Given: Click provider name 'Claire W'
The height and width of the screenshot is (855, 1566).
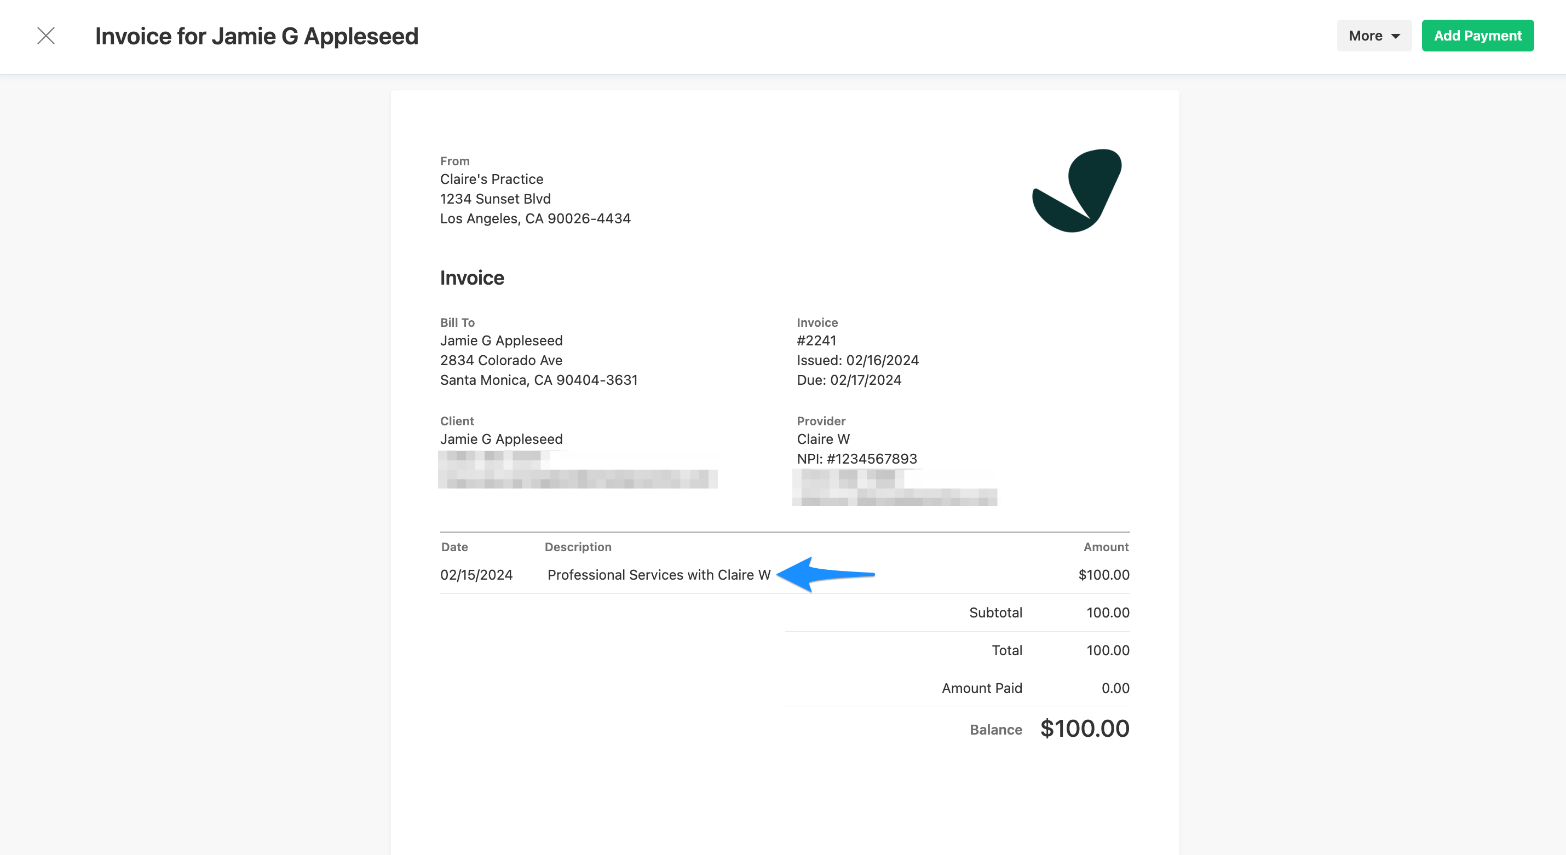Looking at the screenshot, I should point(823,440).
